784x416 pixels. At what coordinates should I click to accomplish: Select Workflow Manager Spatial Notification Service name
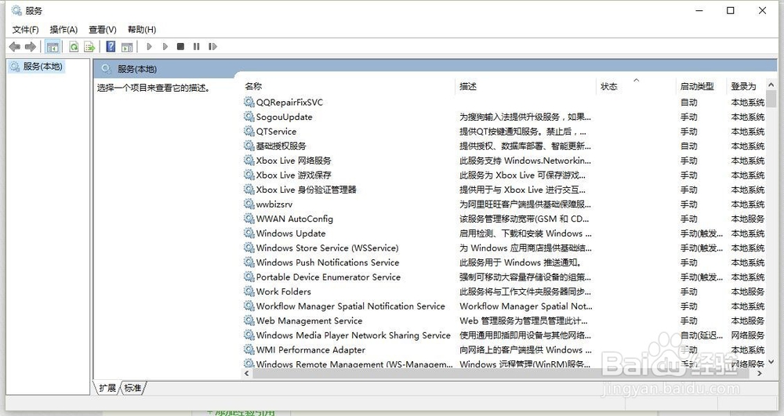pos(350,306)
